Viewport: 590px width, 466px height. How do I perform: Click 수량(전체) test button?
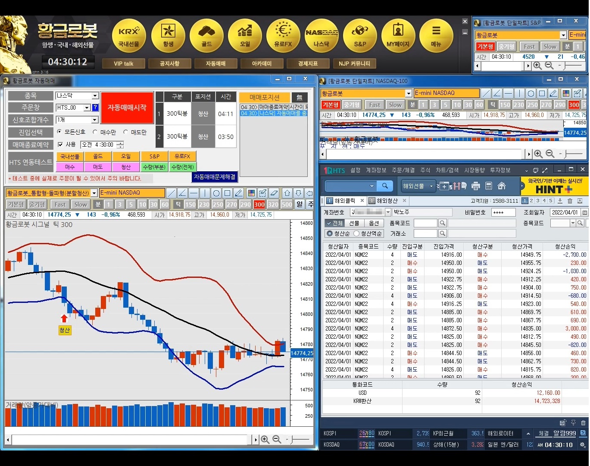pyautogui.click(x=183, y=167)
